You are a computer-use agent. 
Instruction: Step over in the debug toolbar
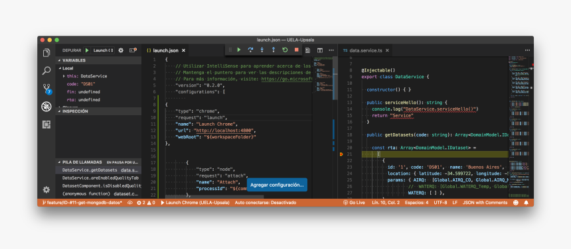(x=250, y=50)
